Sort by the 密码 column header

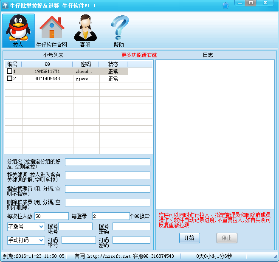(86, 64)
